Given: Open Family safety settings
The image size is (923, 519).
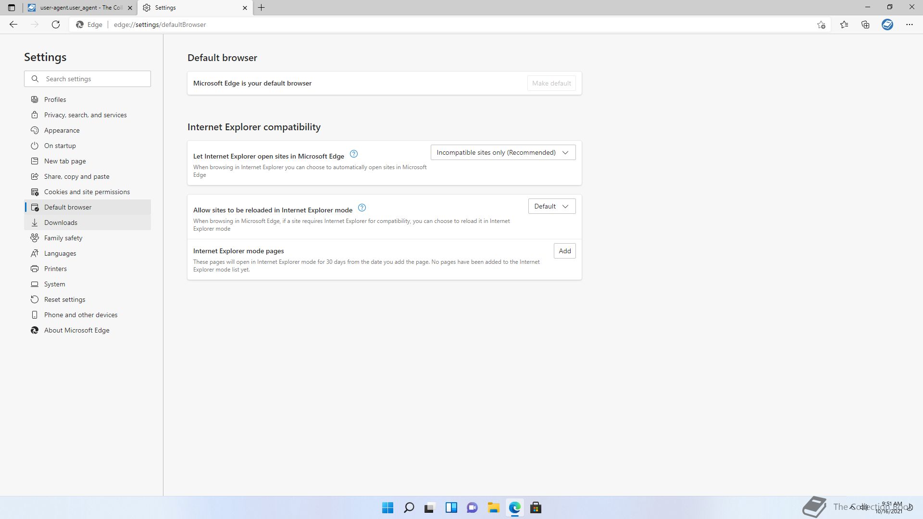Looking at the screenshot, I should point(87,238).
